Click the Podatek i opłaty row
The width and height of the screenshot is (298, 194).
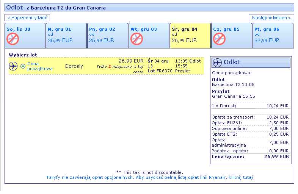tap(250, 151)
